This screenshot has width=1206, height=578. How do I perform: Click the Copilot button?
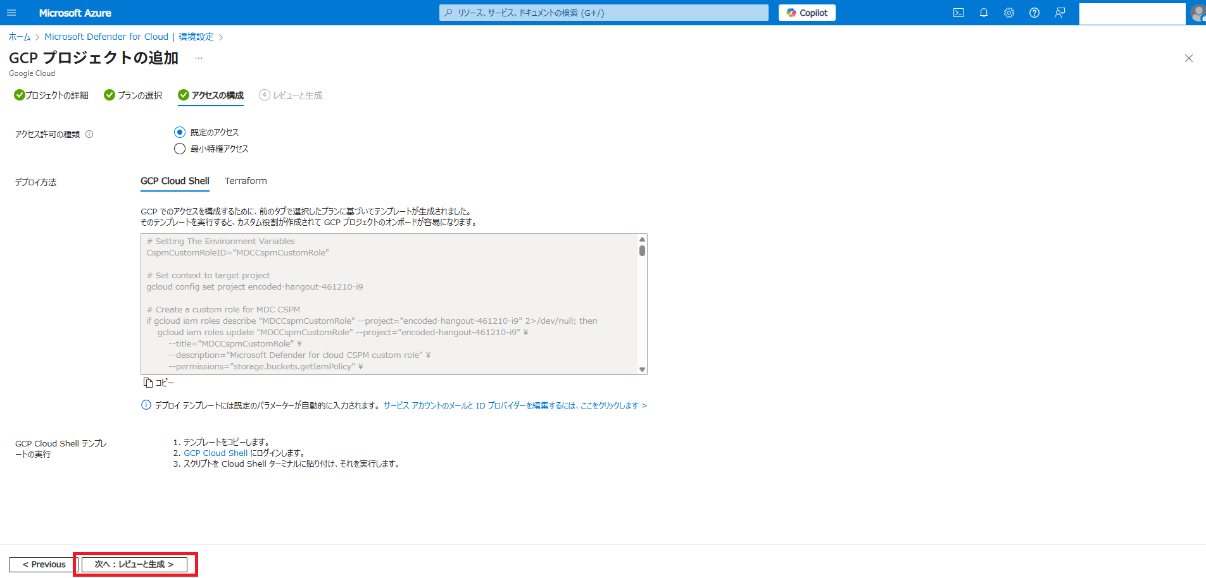807,13
